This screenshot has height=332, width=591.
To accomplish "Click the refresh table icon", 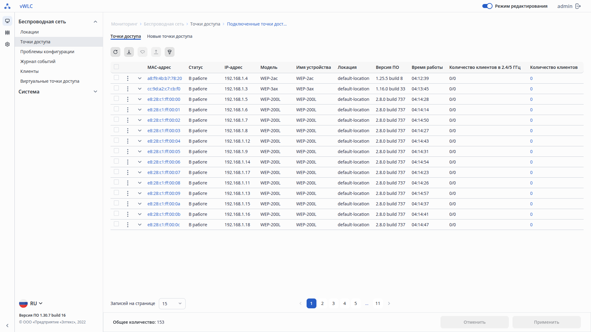I will [115, 52].
